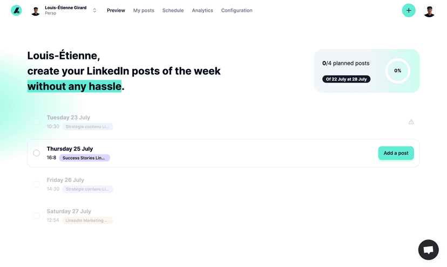The image size is (447, 267).
Task: Toggle the Thursday 25 July radio circle
Action: pyautogui.click(x=36, y=153)
